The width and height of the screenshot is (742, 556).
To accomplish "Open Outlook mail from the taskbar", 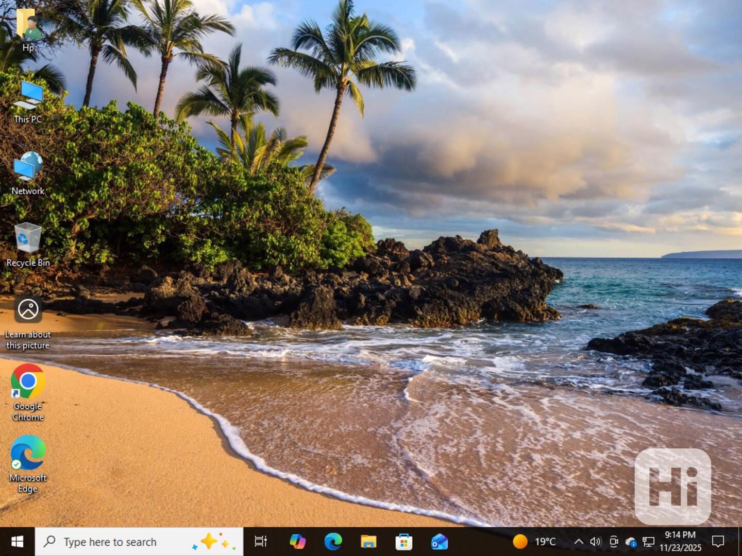I will coord(439,542).
